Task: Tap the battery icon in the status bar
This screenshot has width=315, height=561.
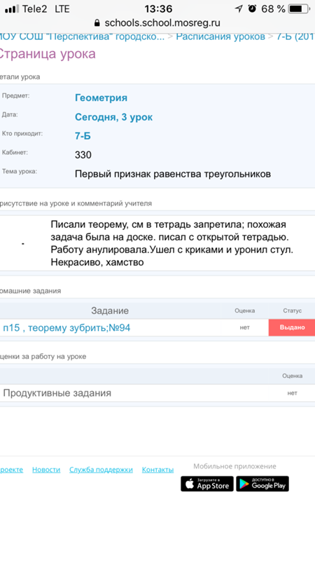Action: pos(300,9)
